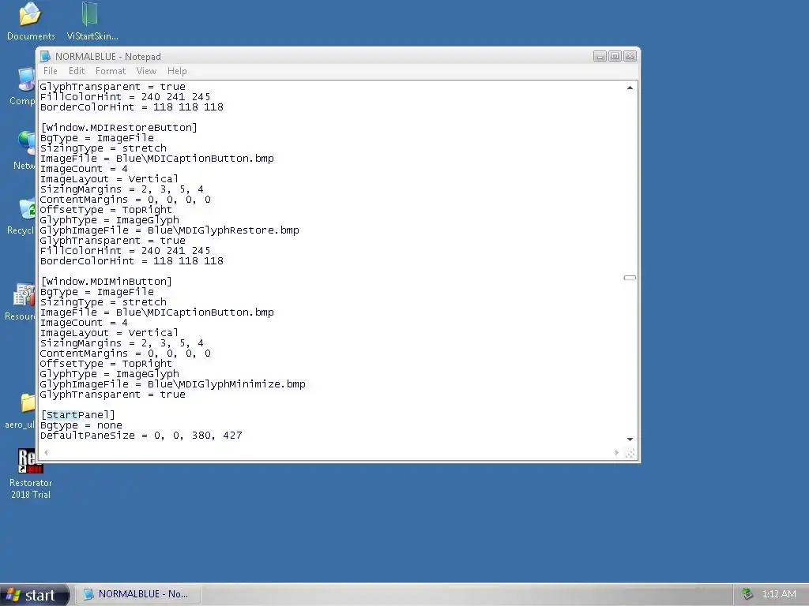809x606 pixels.
Task: Click the NORMALBLUE - Notepad title text
Action: [x=107, y=57]
